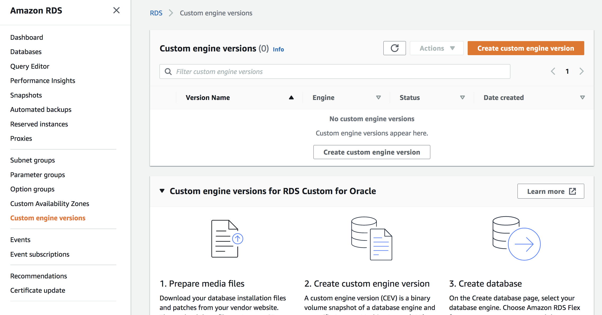Click the refresh icon button
Viewport: 602px width, 315px height.
[x=394, y=48]
